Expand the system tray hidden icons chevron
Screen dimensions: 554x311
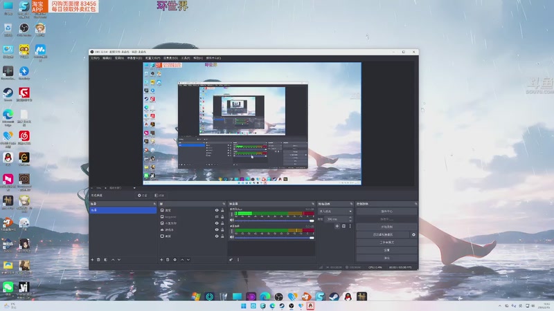[499, 306]
